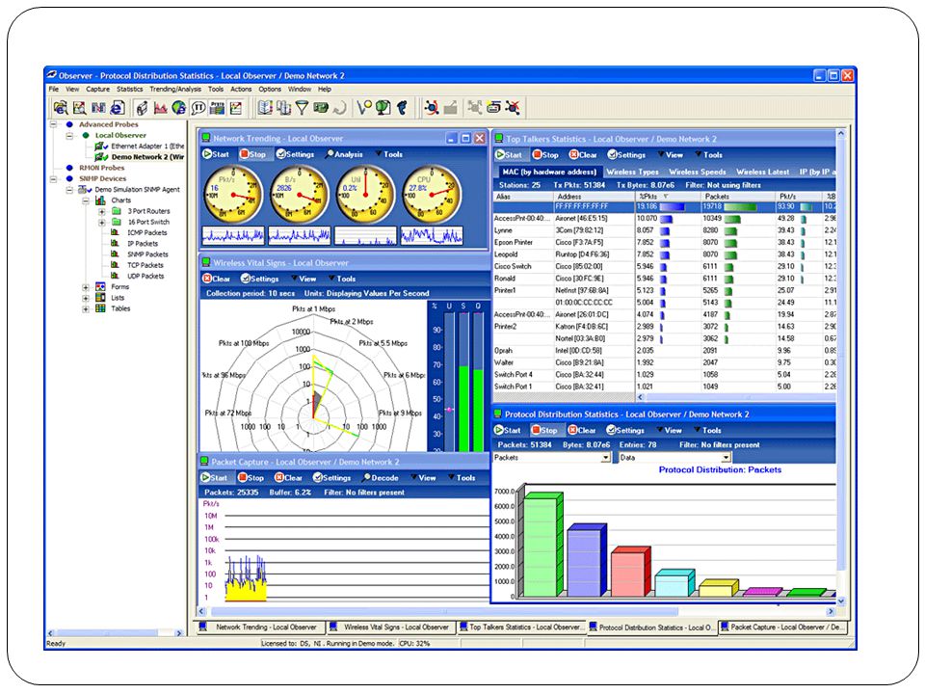Click Clear in Wireless Vital Signs panel
Image resolution: width=925 pixels, height=694 pixels.
tap(216, 279)
